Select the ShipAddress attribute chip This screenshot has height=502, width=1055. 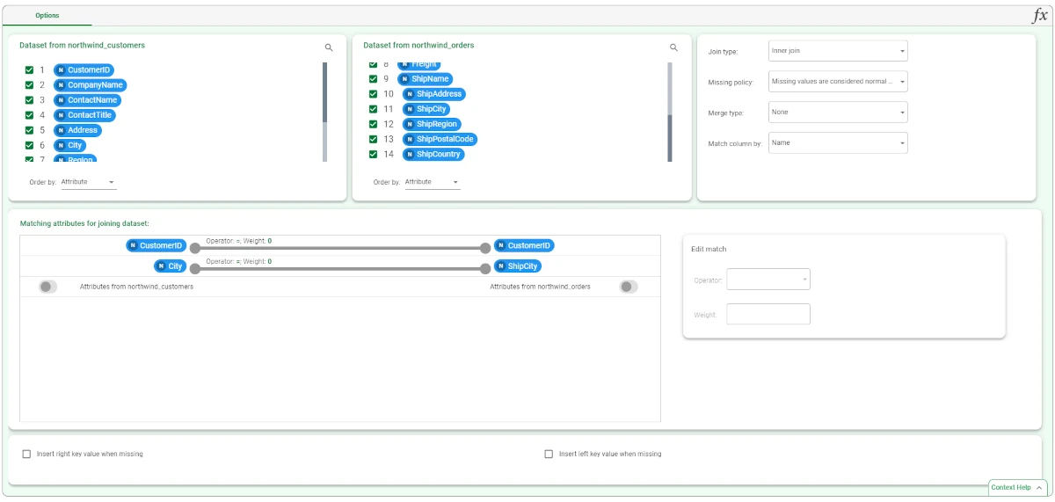433,94
